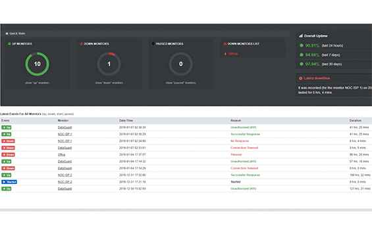The width and height of the screenshot is (372, 243).
Task: Open DataGuard link in the 121 hrs row
Action: [x=65, y=188]
